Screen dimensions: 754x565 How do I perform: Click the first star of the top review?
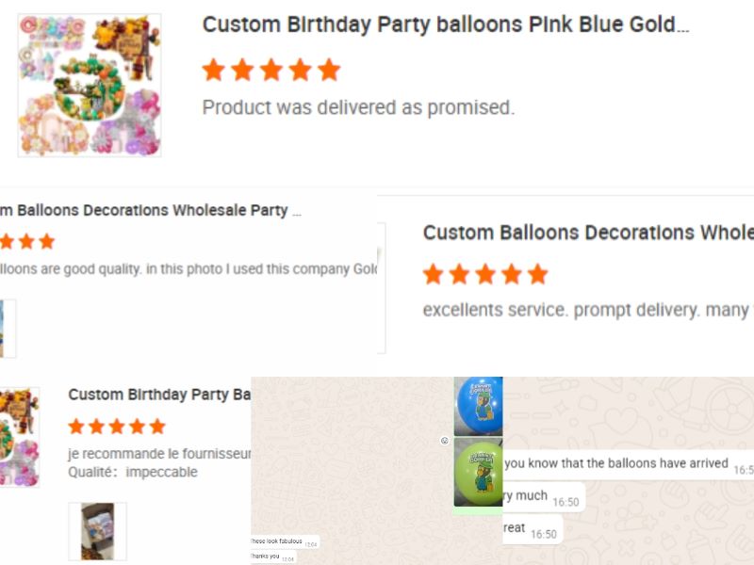(x=214, y=70)
